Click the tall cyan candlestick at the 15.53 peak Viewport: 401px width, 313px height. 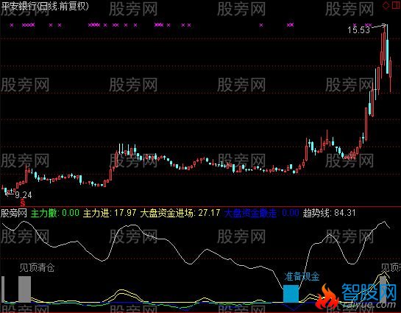pyautogui.click(x=387, y=57)
